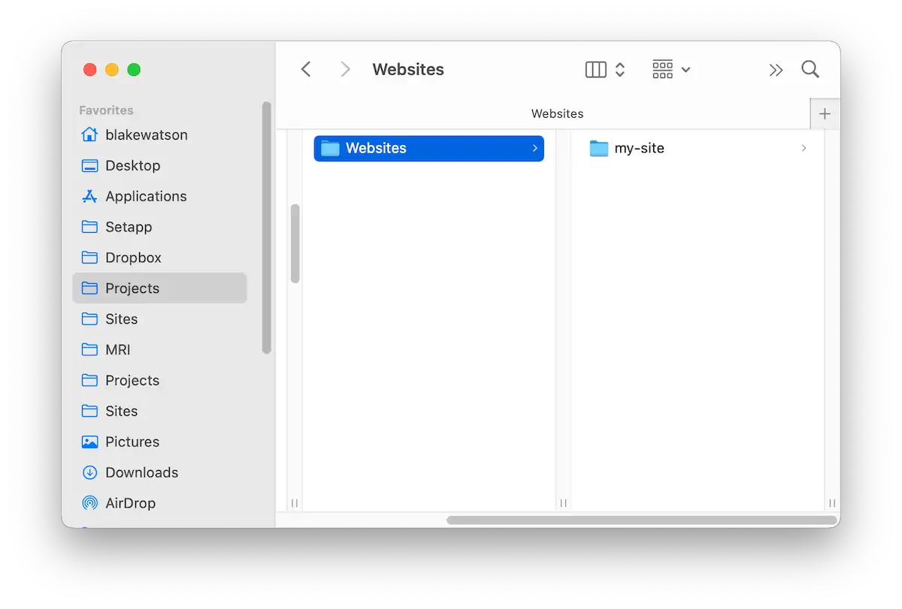The image size is (902, 609).
Task: Open the Downloads sidebar item
Action: [x=142, y=472]
